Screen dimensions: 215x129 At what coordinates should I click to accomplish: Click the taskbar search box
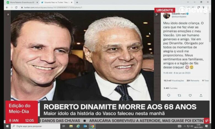(35, 126)
